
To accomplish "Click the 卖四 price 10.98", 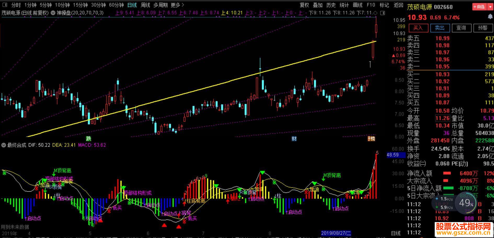I will pos(442,45).
